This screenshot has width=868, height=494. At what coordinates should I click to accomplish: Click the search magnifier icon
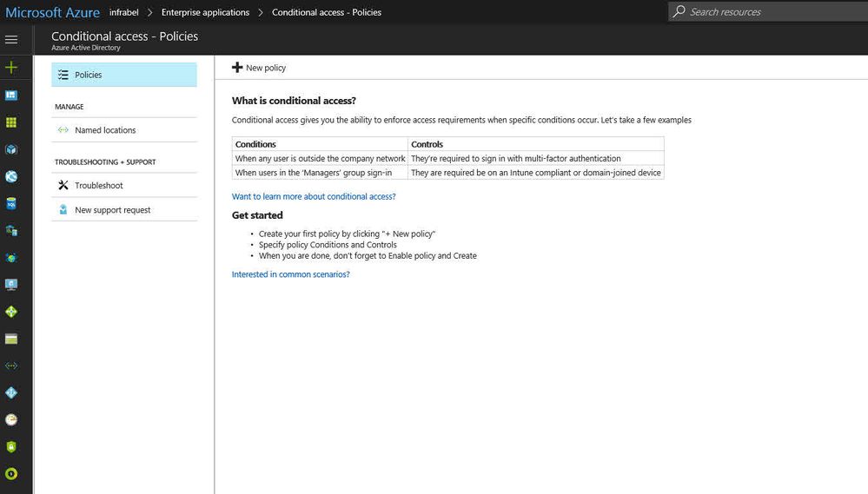click(679, 11)
